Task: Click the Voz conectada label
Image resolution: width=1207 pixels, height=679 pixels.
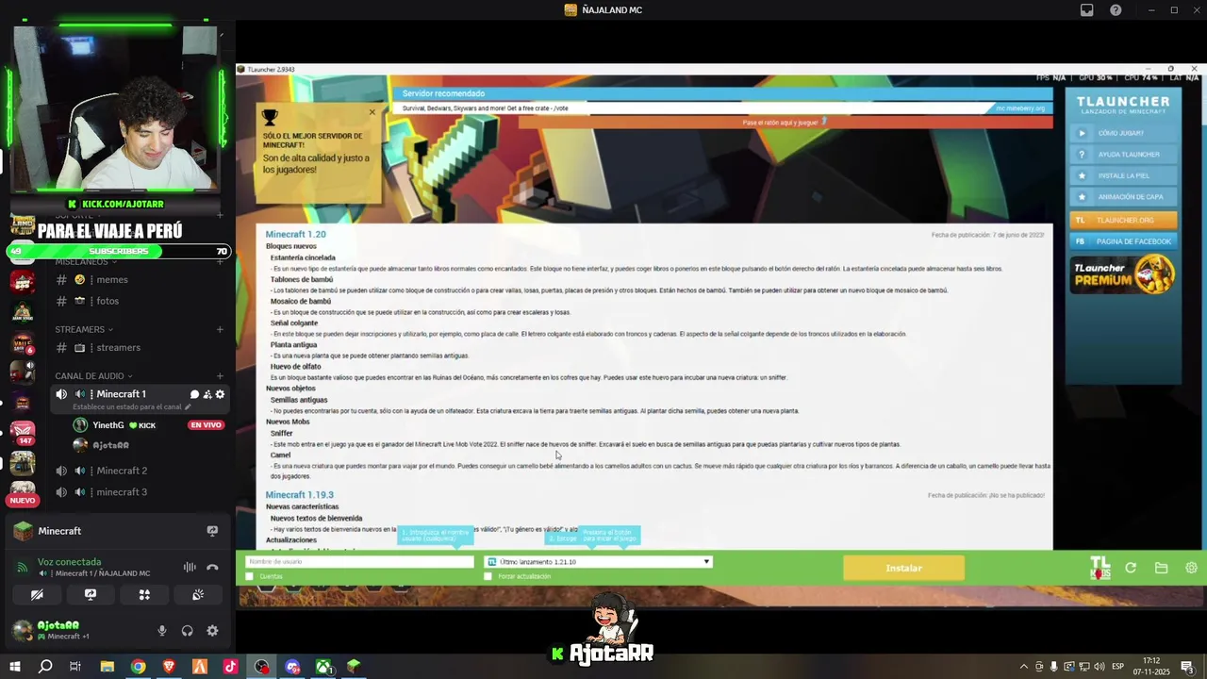Action: [69, 562]
